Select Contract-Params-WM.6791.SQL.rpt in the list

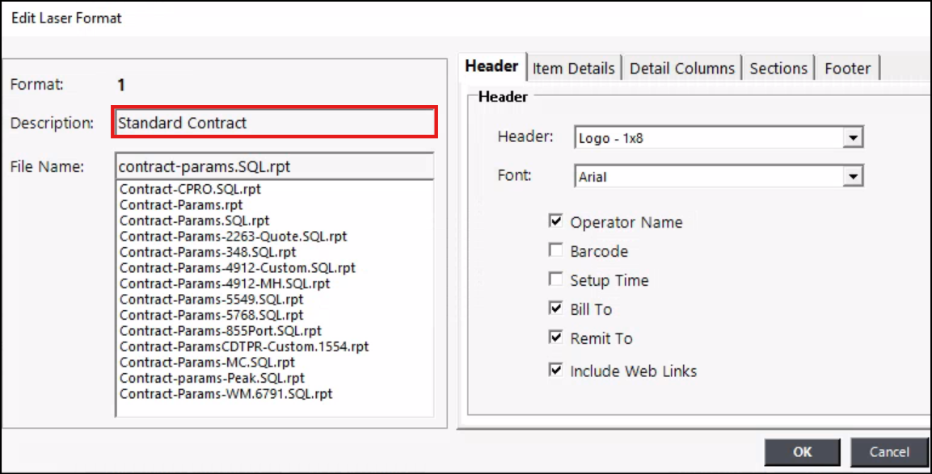pos(226,394)
